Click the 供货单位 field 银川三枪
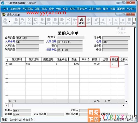The image size is (138, 123). coord(70,50)
